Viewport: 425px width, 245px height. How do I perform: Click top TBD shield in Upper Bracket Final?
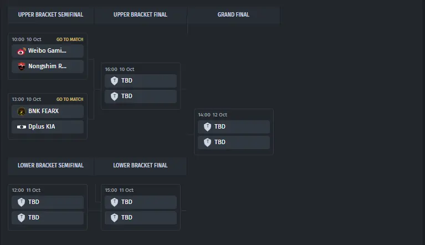(115, 81)
